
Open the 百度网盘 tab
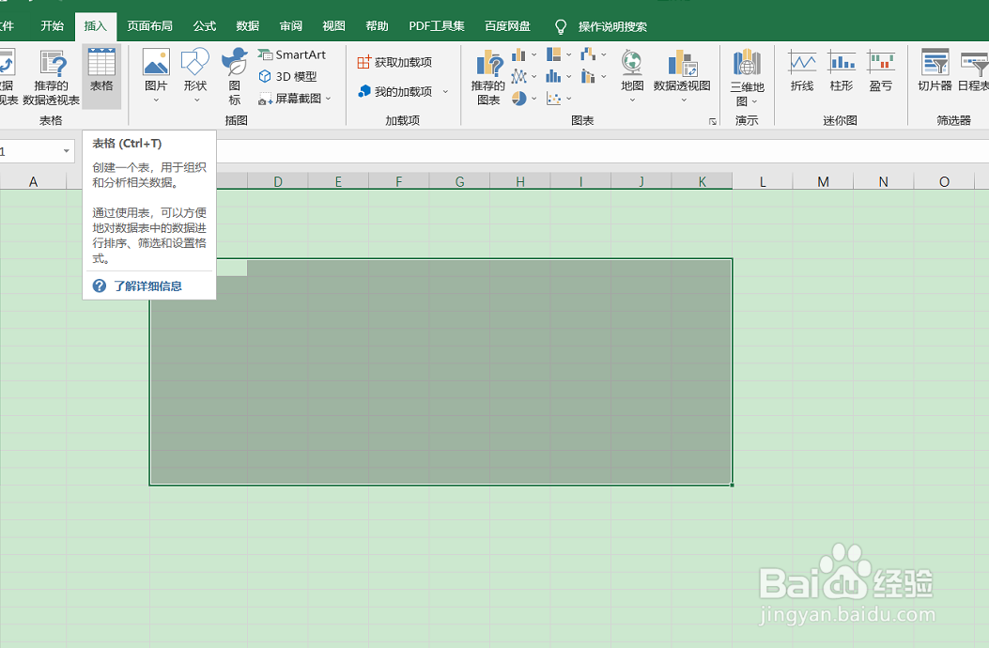tap(507, 26)
